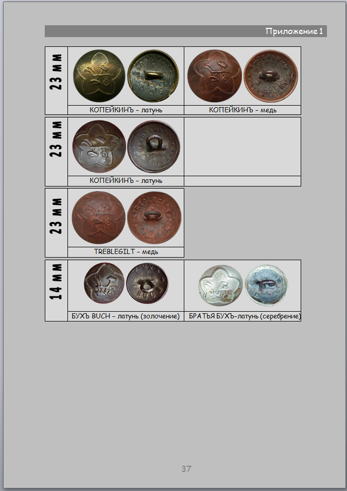The image size is (347, 491).
Task: Select the silvered БРАТЬЯ БУХЪ button front image
Action: coord(221,285)
